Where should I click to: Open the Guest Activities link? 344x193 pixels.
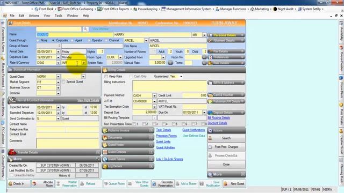166,147
